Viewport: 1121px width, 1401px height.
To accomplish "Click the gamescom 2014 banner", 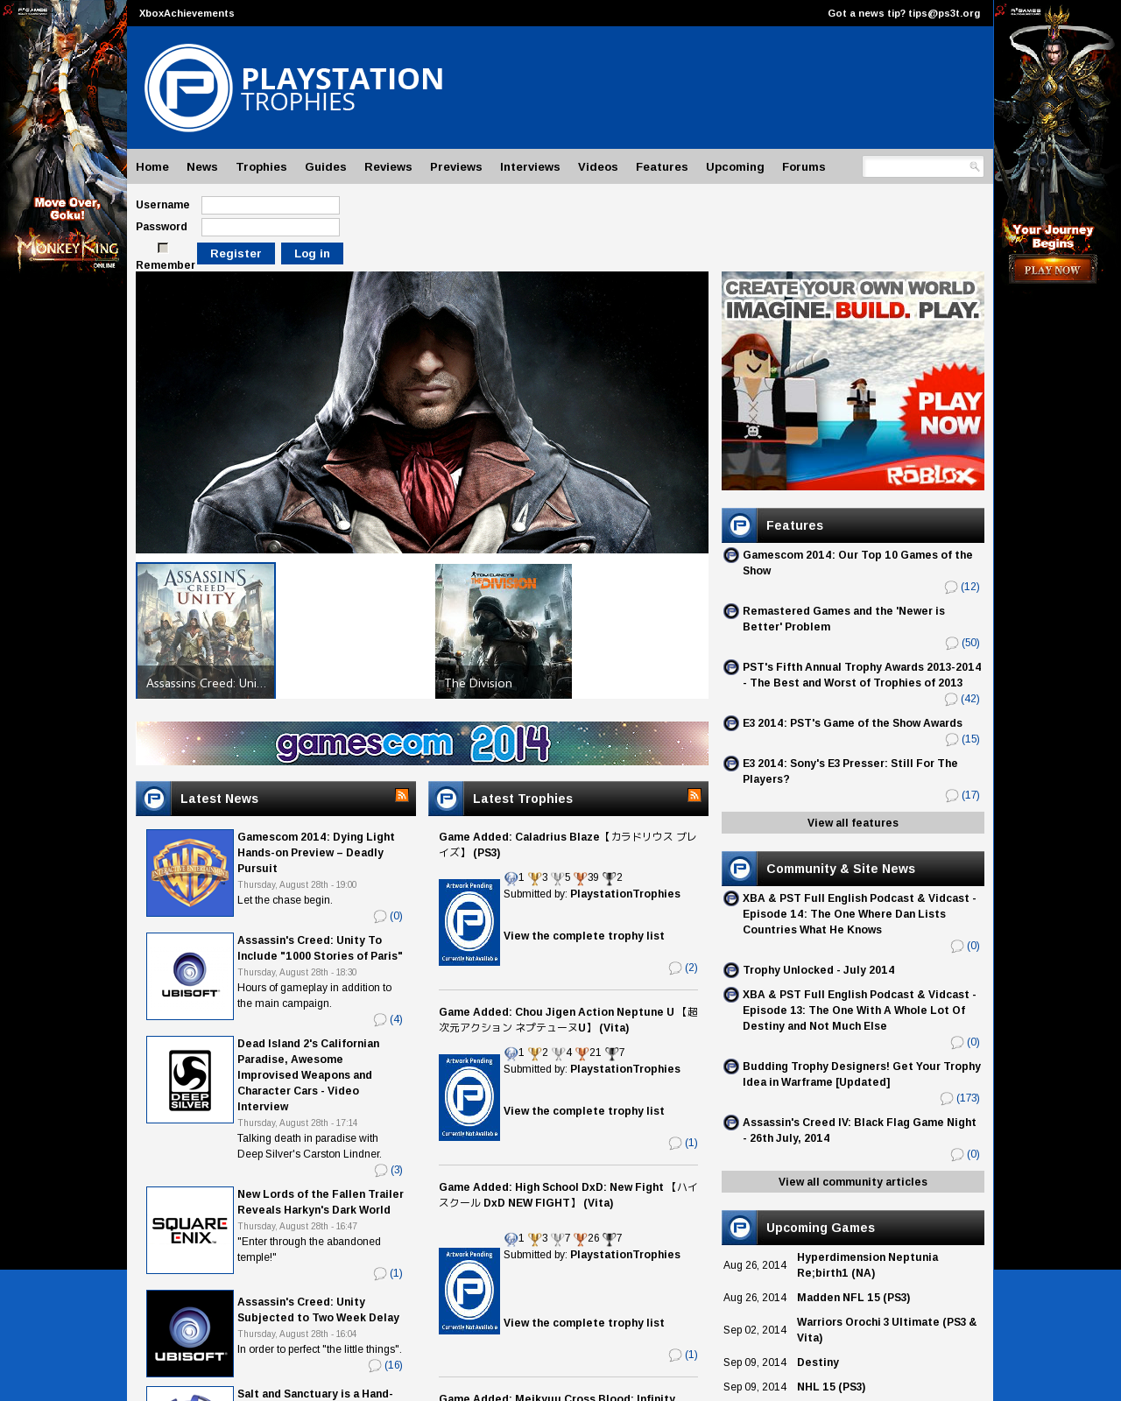I will pos(422,743).
